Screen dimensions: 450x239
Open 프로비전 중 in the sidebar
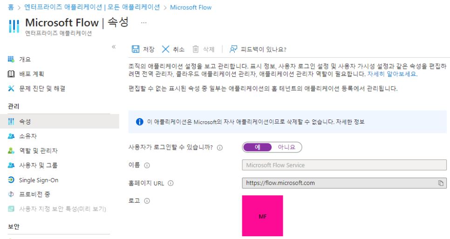(x=60, y=194)
